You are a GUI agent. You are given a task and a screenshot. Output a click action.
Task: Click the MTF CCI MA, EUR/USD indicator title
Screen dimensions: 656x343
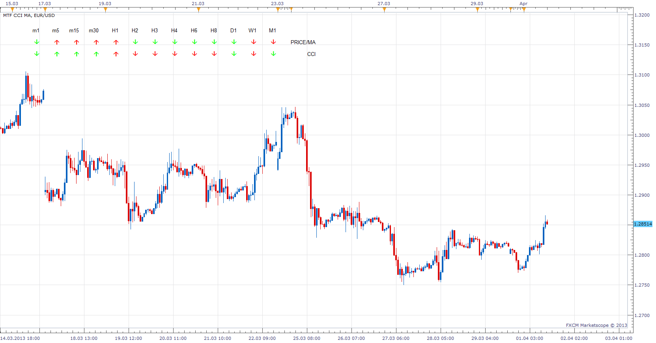29,15
